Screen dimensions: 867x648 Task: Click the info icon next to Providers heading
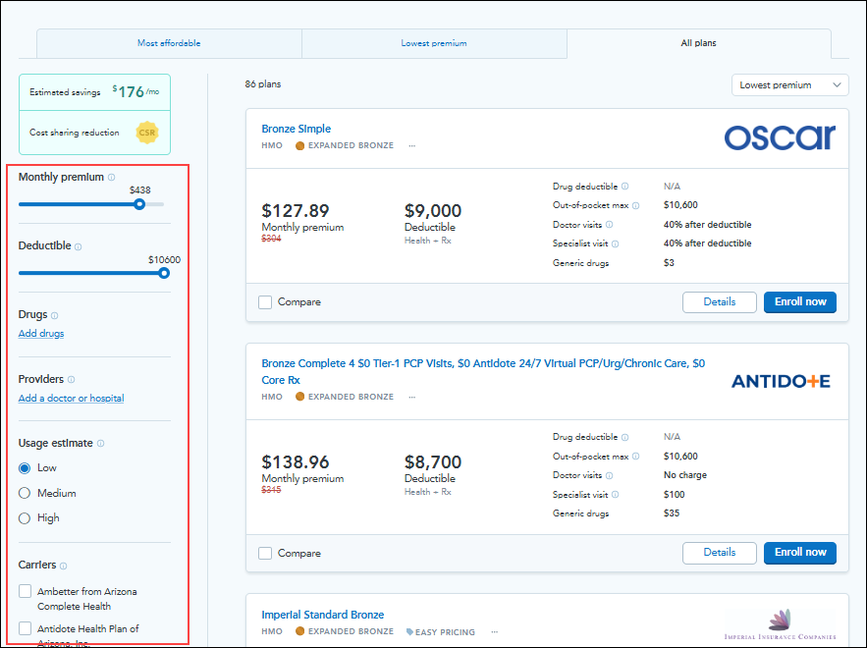pyautogui.click(x=71, y=380)
